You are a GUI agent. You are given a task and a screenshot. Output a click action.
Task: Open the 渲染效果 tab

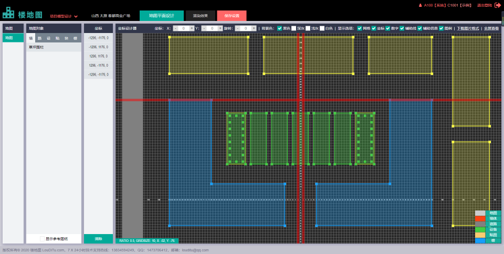200,16
